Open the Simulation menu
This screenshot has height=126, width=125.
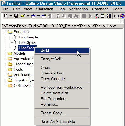click(x=44, y=9)
